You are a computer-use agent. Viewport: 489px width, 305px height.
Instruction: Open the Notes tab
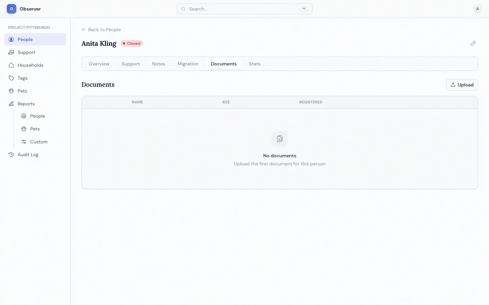tap(159, 64)
